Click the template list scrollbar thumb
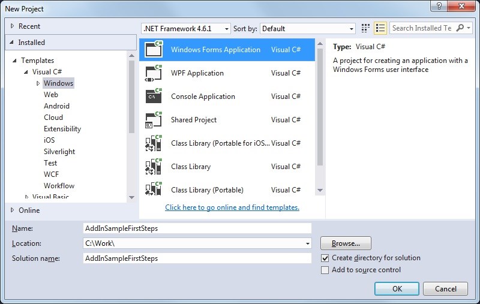The height and width of the screenshot is (304, 480). pos(320,107)
